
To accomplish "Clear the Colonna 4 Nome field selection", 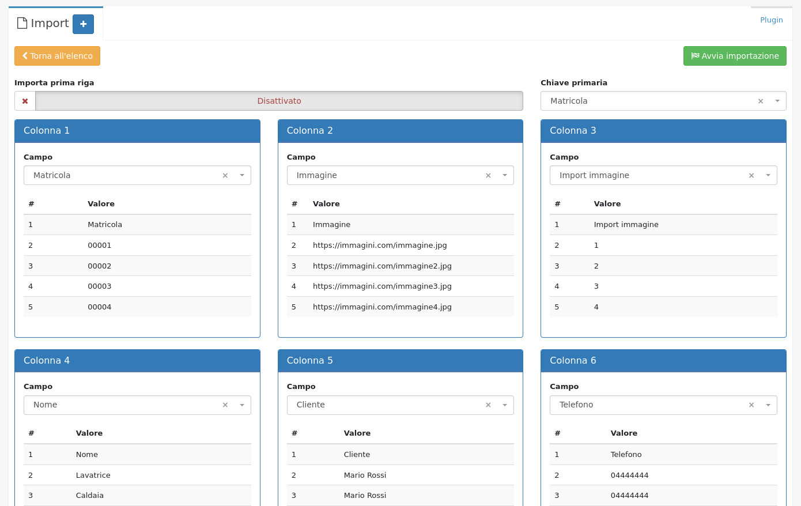I will (x=225, y=405).
